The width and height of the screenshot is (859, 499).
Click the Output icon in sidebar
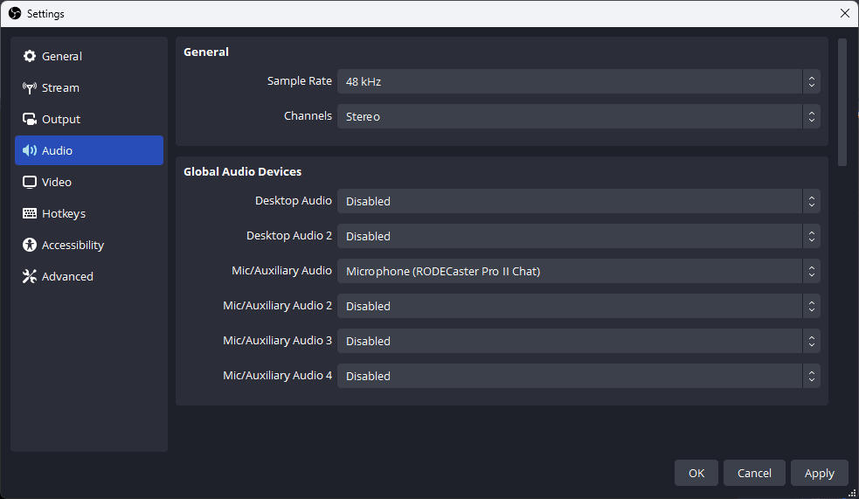pos(30,119)
